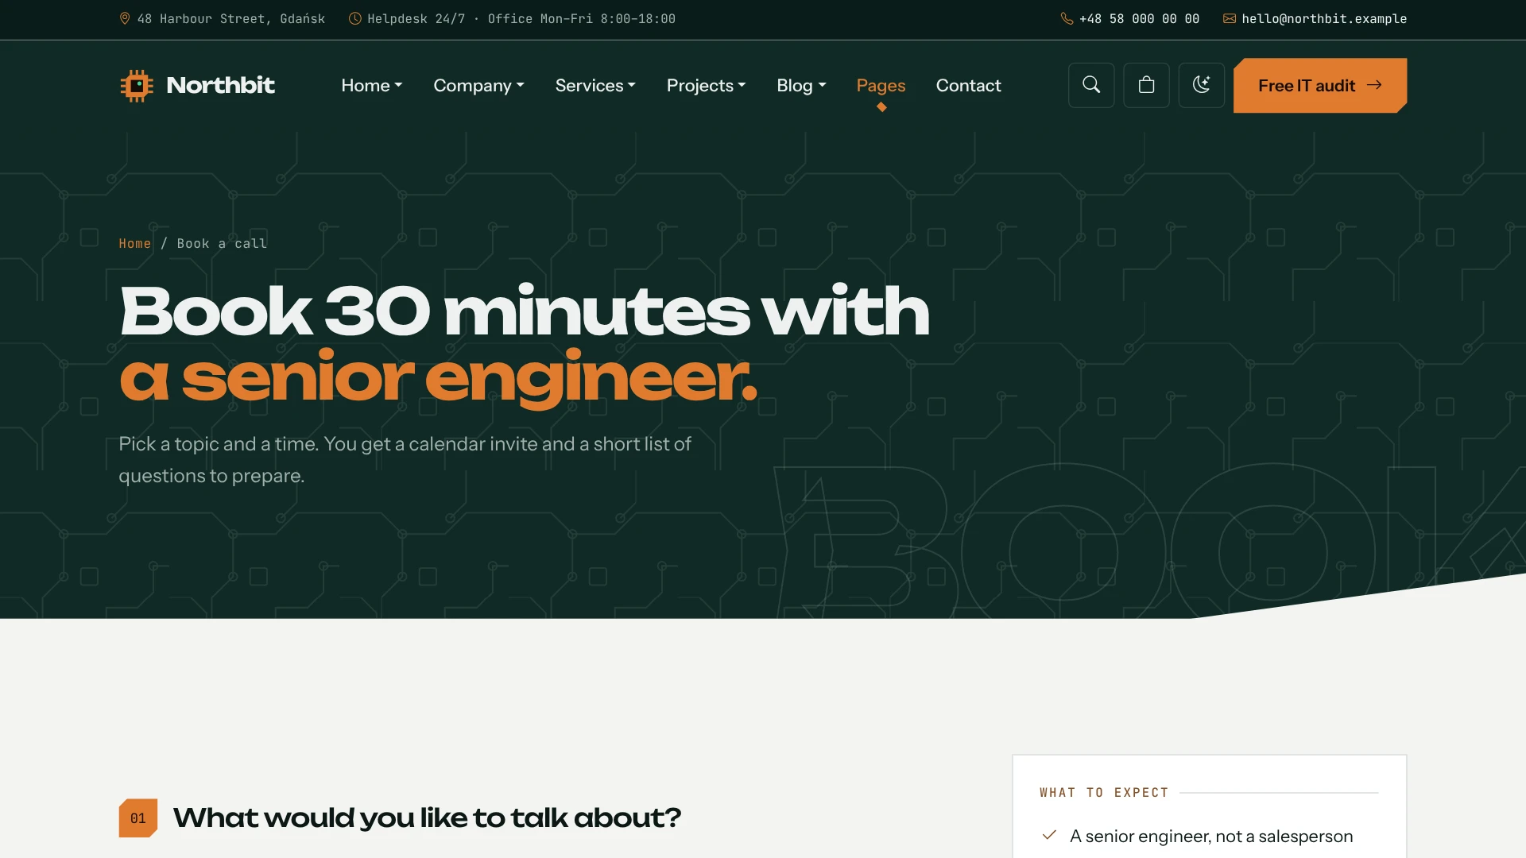The width and height of the screenshot is (1526, 858).
Task: Click the 48 Harbour Street, Gdańsk address
Action: pos(230,18)
